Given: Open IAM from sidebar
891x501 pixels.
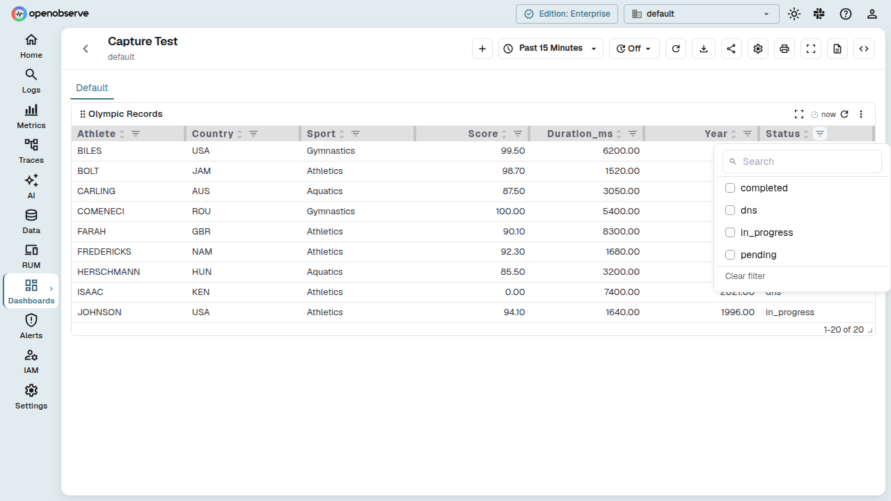Looking at the screenshot, I should tap(31, 362).
